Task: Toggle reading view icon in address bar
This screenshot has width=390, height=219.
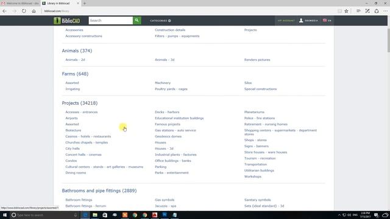Action: pyautogui.click(x=339, y=11)
